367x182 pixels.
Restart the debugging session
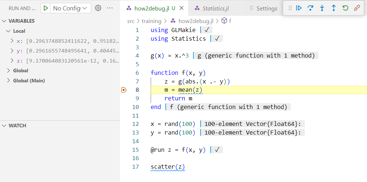click(x=345, y=8)
